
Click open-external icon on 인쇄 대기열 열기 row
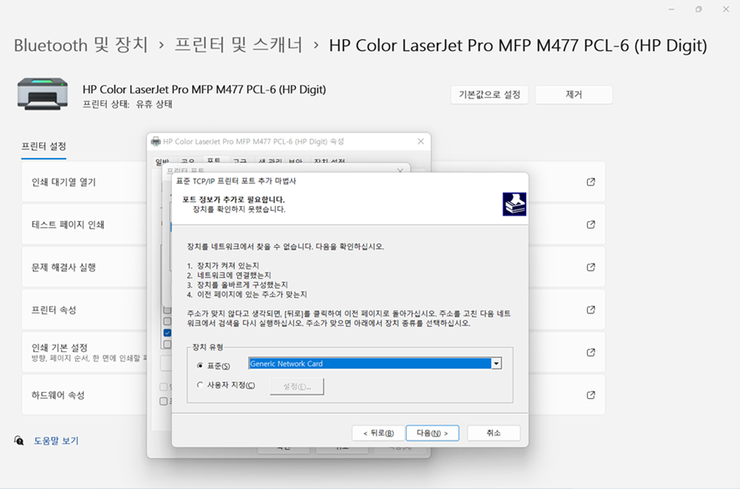tap(590, 182)
